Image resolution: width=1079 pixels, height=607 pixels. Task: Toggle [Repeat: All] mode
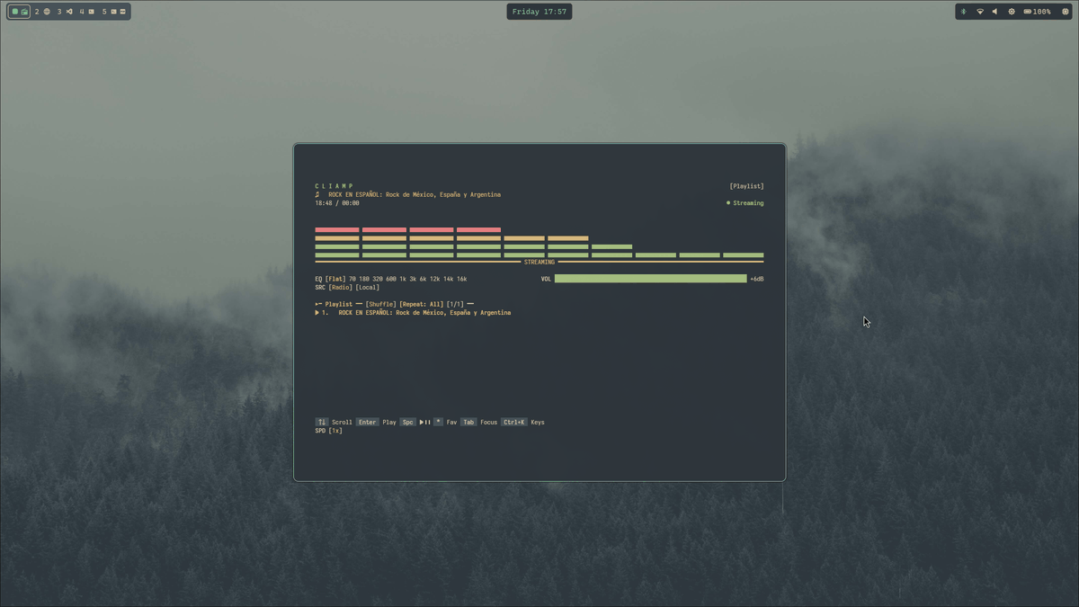[422, 304]
